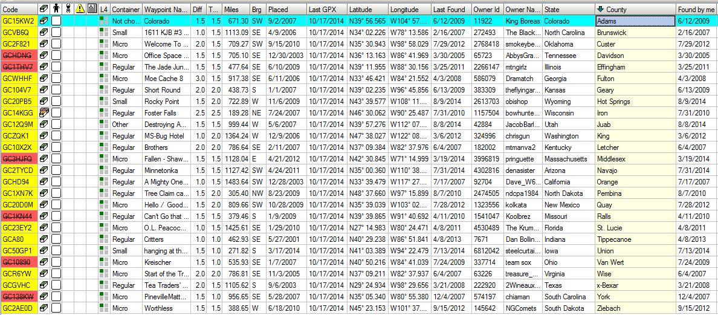Click the Container column header

(126, 10)
